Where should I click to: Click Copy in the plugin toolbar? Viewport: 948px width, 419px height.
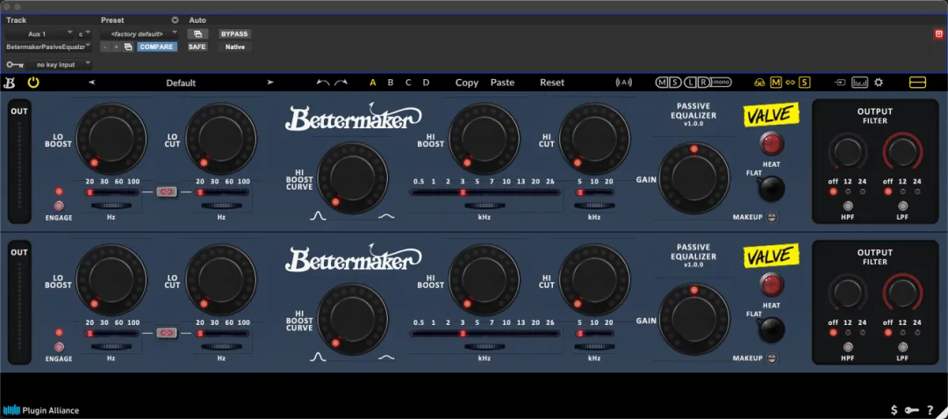tap(467, 83)
